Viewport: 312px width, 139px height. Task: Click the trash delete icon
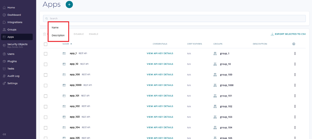pyautogui.click(x=45, y=34)
